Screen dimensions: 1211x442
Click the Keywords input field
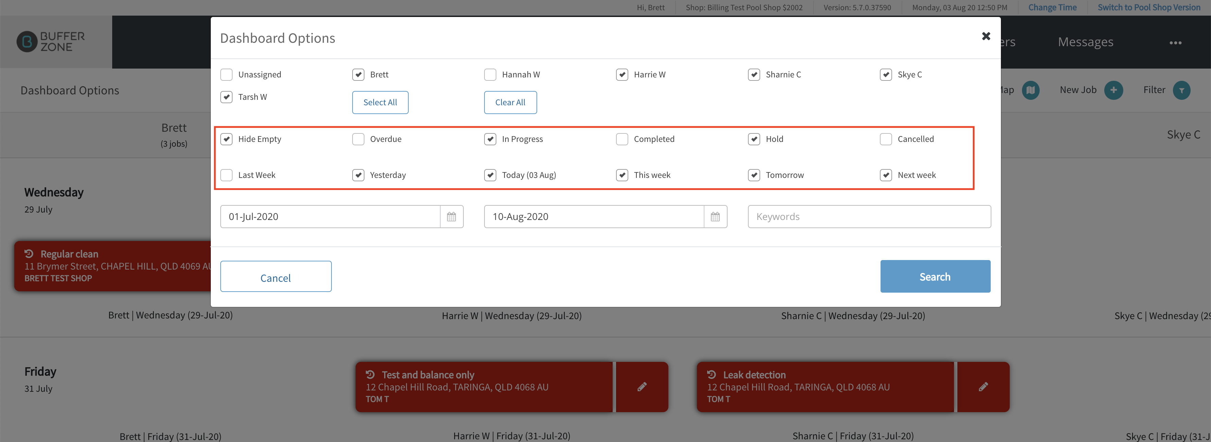pos(869,217)
